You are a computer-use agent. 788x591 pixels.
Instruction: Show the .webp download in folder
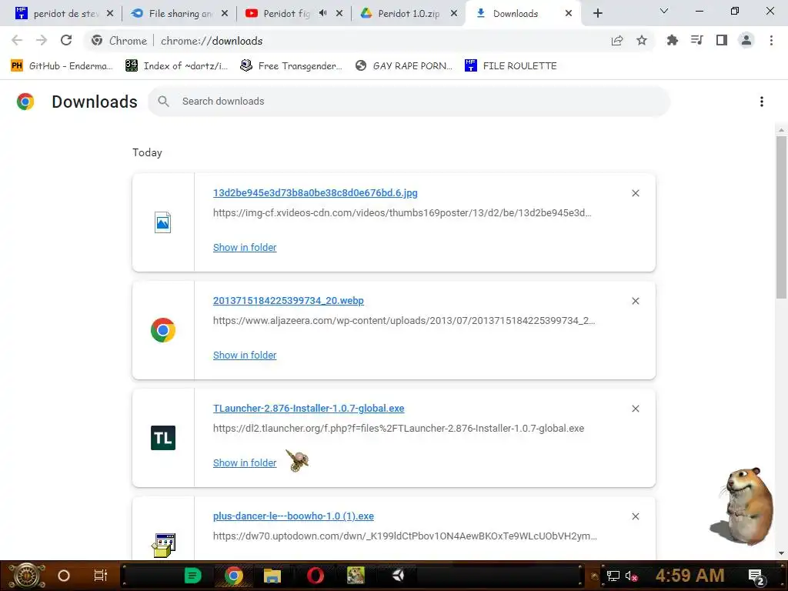point(245,355)
